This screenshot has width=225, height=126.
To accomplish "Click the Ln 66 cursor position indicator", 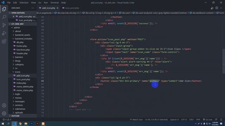I will (156, 119).
